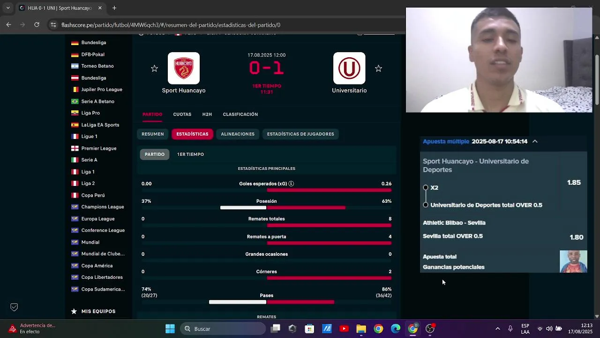Click the Peru flag beside Copa Perú
The image size is (600, 338).
(75, 195)
